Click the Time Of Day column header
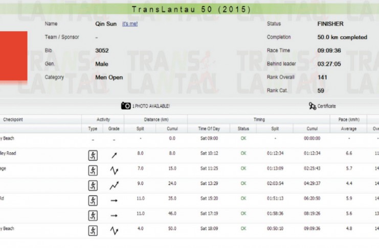Image resolution: width=379 pixels, height=248 pixels. pyautogui.click(x=209, y=129)
